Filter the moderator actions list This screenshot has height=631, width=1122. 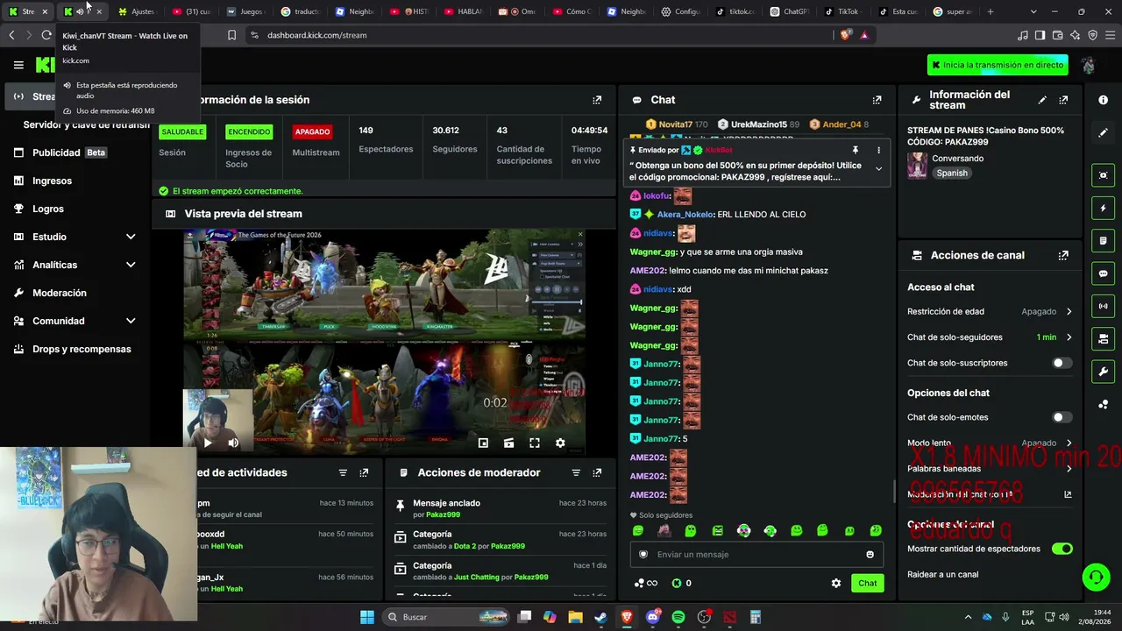576,472
